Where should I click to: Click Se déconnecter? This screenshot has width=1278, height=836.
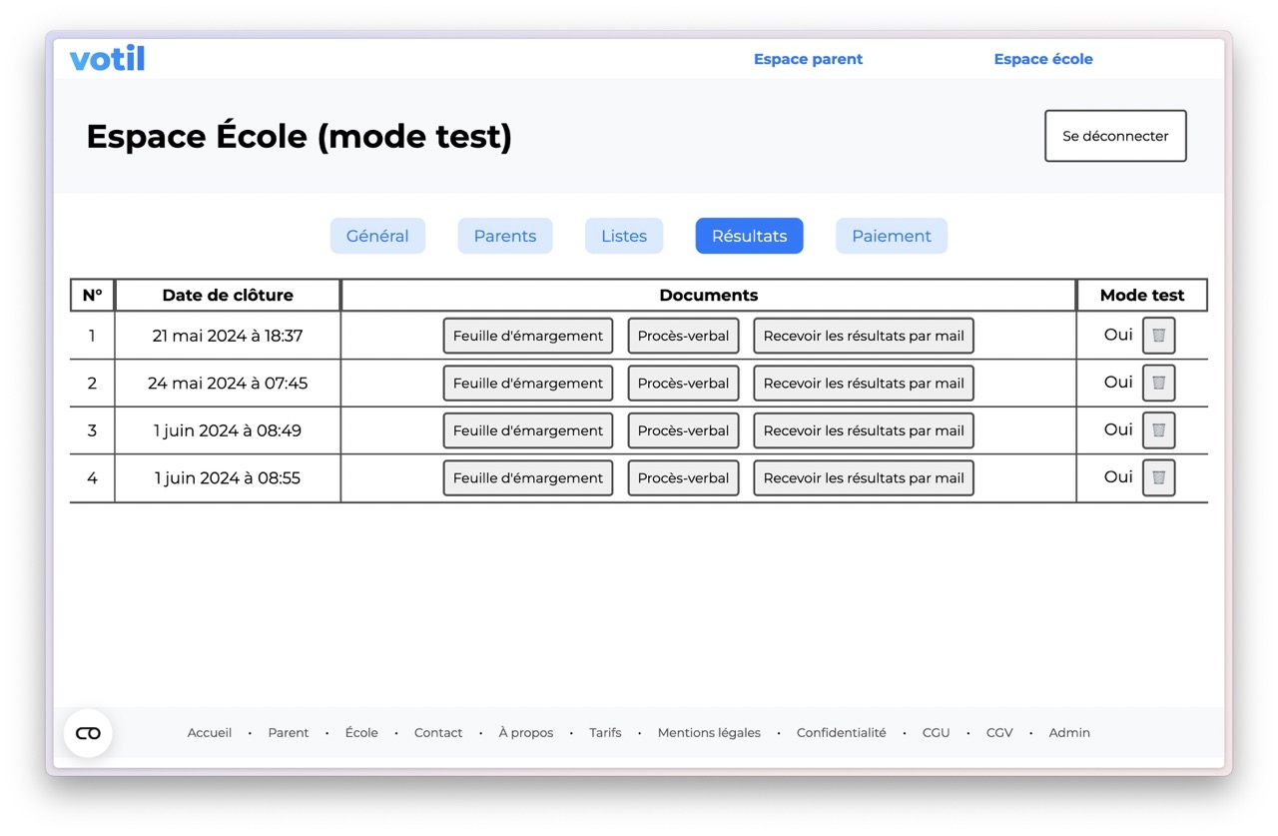point(1114,136)
